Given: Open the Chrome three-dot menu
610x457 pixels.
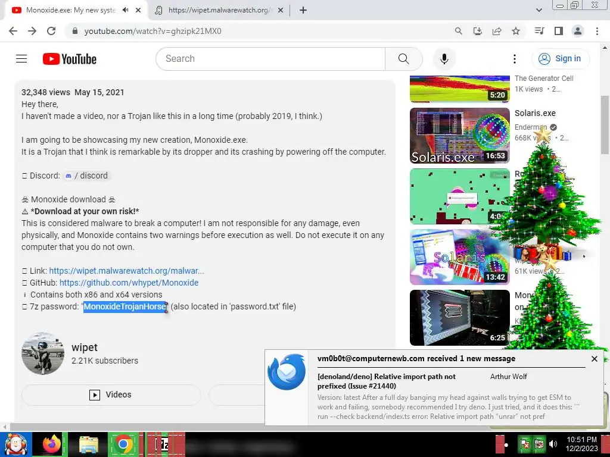Looking at the screenshot, I should (597, 31).
